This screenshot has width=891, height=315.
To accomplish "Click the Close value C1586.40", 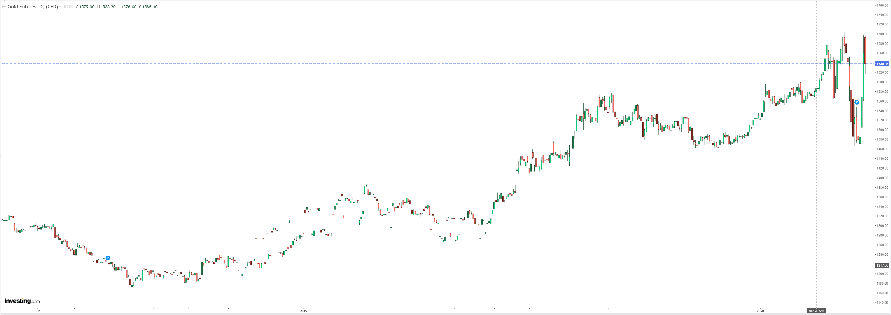I will tap(148, 7).
